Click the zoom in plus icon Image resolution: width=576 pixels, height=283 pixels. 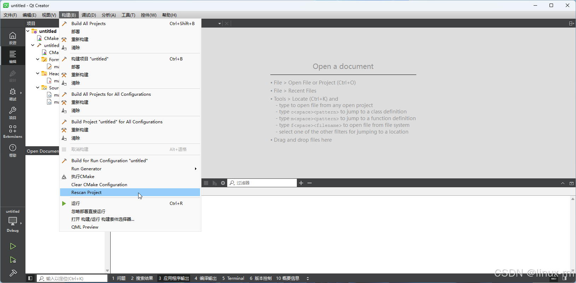coord(301,183)
